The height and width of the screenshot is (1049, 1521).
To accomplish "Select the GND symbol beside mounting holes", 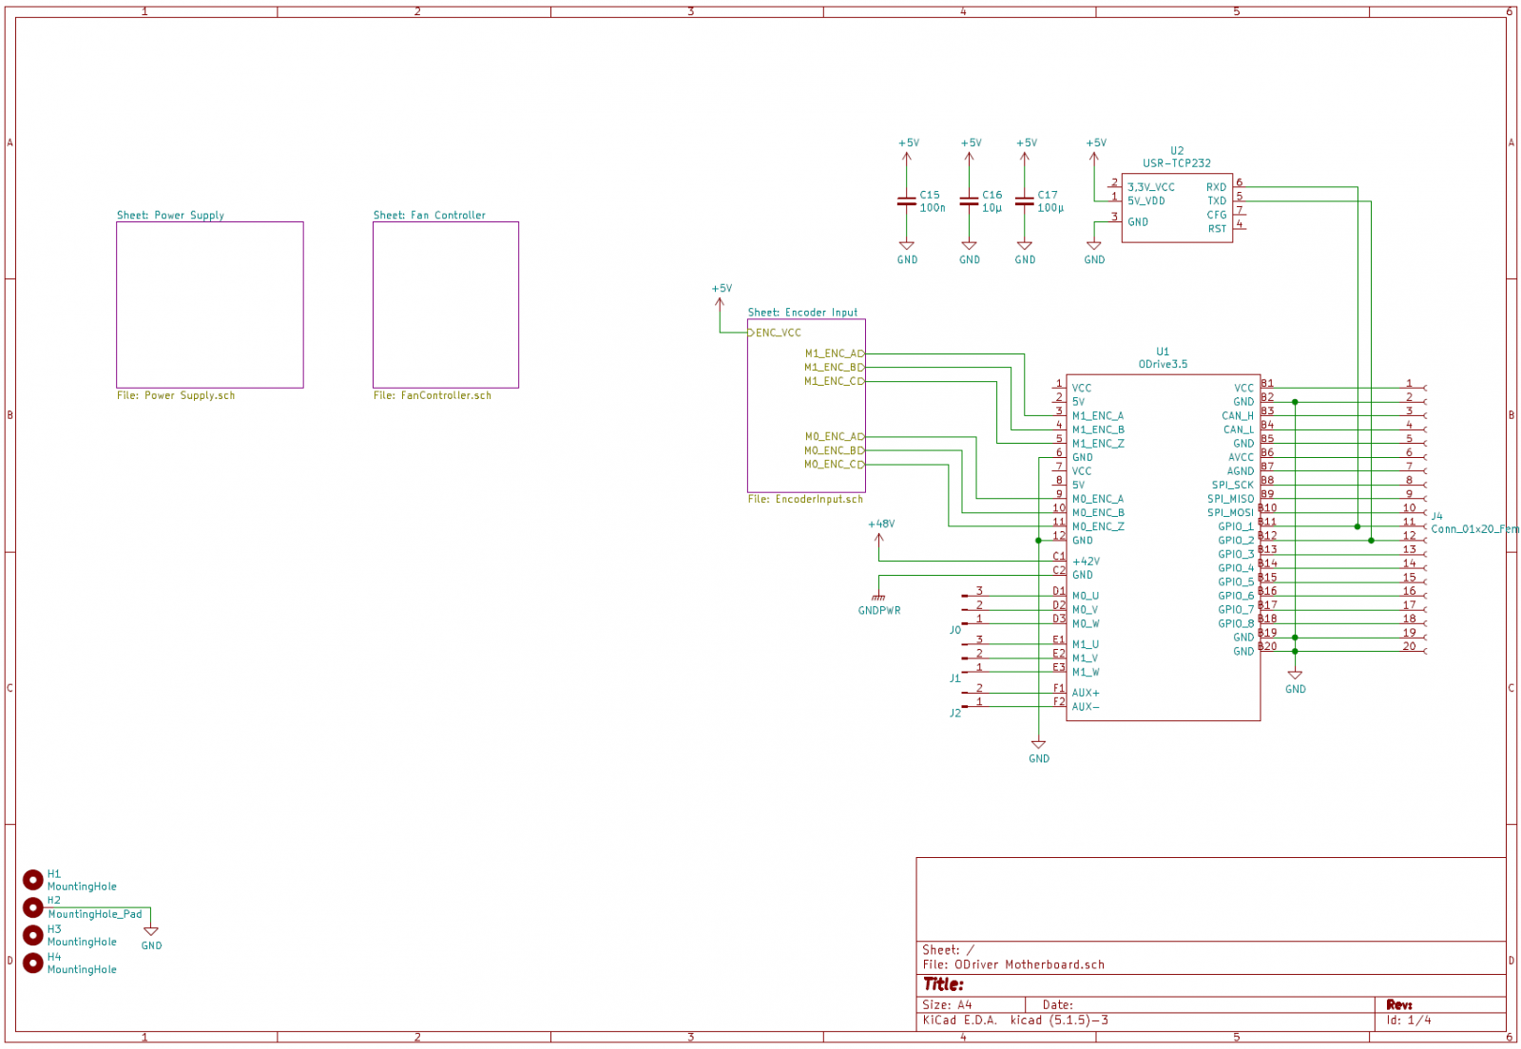I will point(150,932).
